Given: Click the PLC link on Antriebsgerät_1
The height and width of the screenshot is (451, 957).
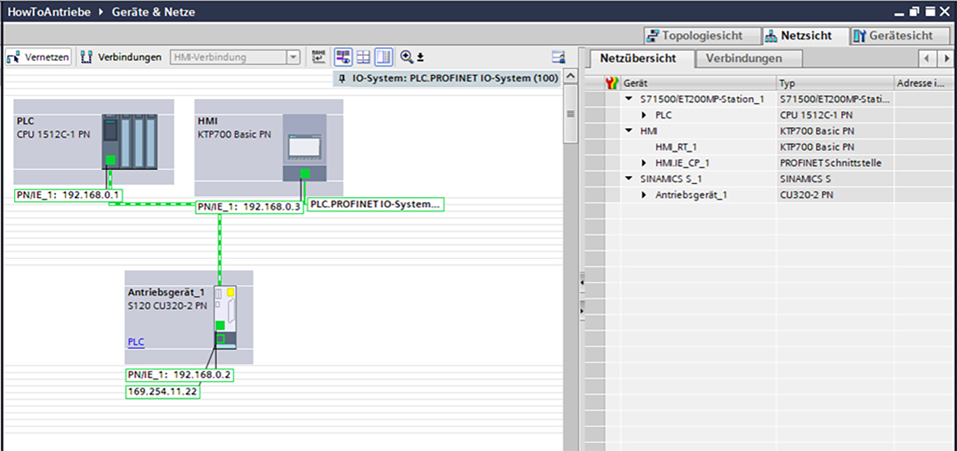Looking at the screenshot, I should tap(136, 342).
